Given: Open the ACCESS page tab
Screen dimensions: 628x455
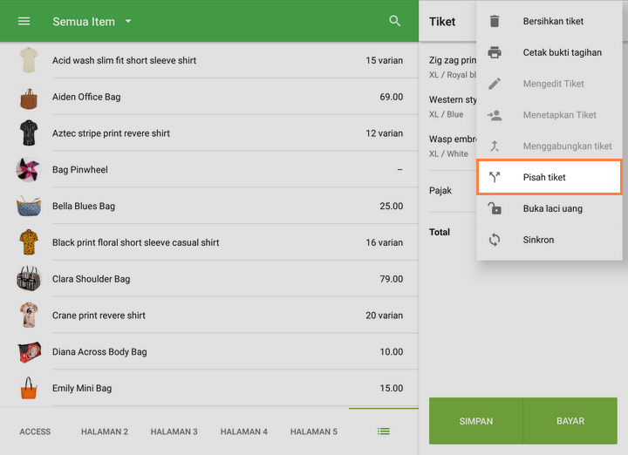Looking at the screenshot, I should pyautogui.click(x=35, y=431).
